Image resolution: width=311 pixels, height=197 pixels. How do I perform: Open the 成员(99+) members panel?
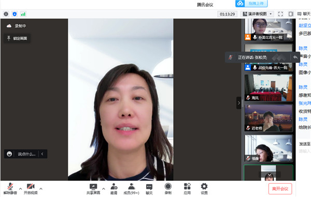click(x=131, y=189)
